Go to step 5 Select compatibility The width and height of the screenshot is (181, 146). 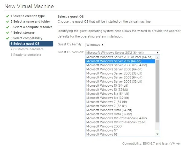point(27,38)
